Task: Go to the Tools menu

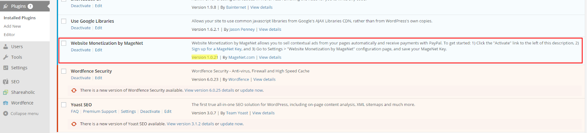Action: pos(17,57)
